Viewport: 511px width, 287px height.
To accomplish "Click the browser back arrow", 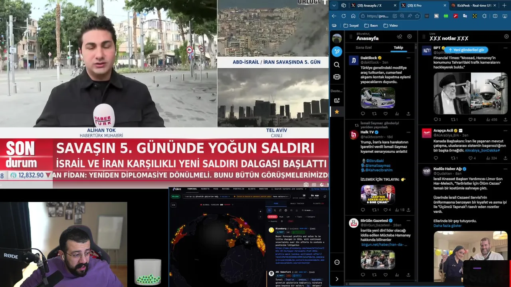I will coord(334,16).
